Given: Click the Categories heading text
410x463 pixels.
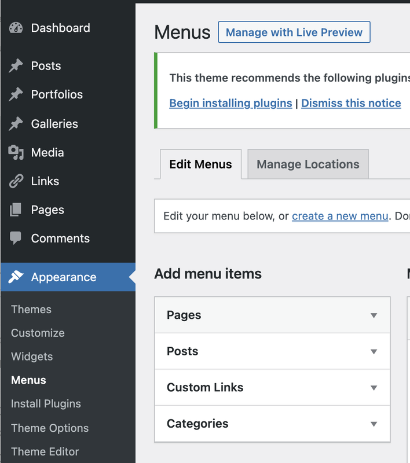Looking at the screenshot, I should tap(197, 424).
